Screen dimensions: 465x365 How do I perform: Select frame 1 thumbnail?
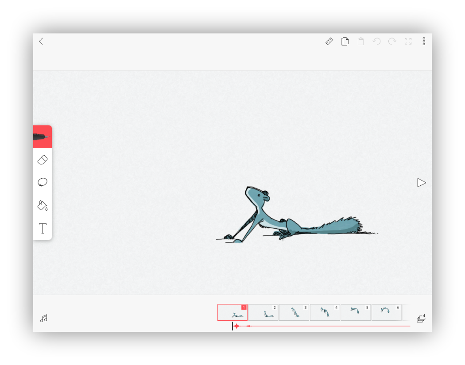(x=232, y=312)
